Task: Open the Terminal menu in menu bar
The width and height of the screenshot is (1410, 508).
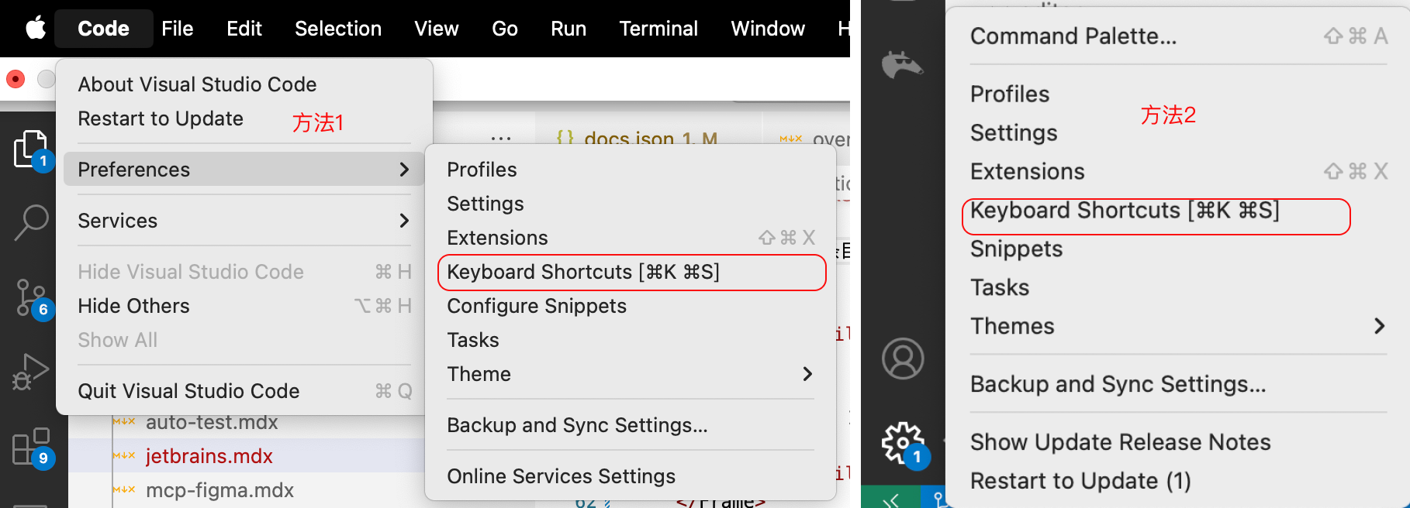Action: click(658, 29)
